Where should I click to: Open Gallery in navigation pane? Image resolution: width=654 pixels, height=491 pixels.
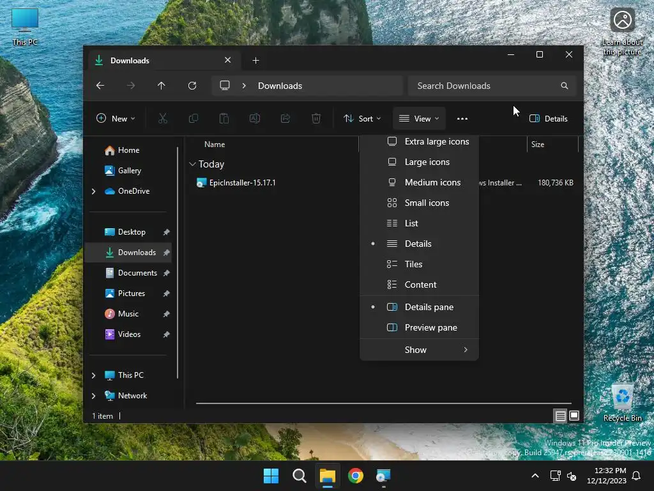click(x=128, y=171)
